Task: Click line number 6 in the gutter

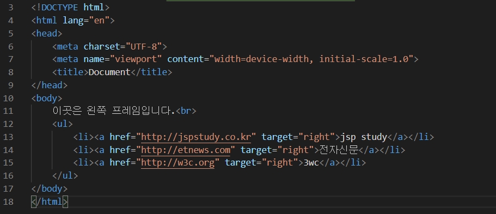Action: coord(11,46)
